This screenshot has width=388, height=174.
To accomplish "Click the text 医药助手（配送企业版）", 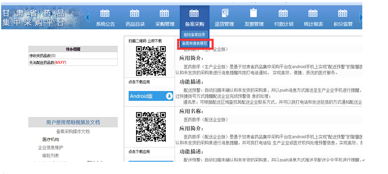I will click(x=206, y=120).
